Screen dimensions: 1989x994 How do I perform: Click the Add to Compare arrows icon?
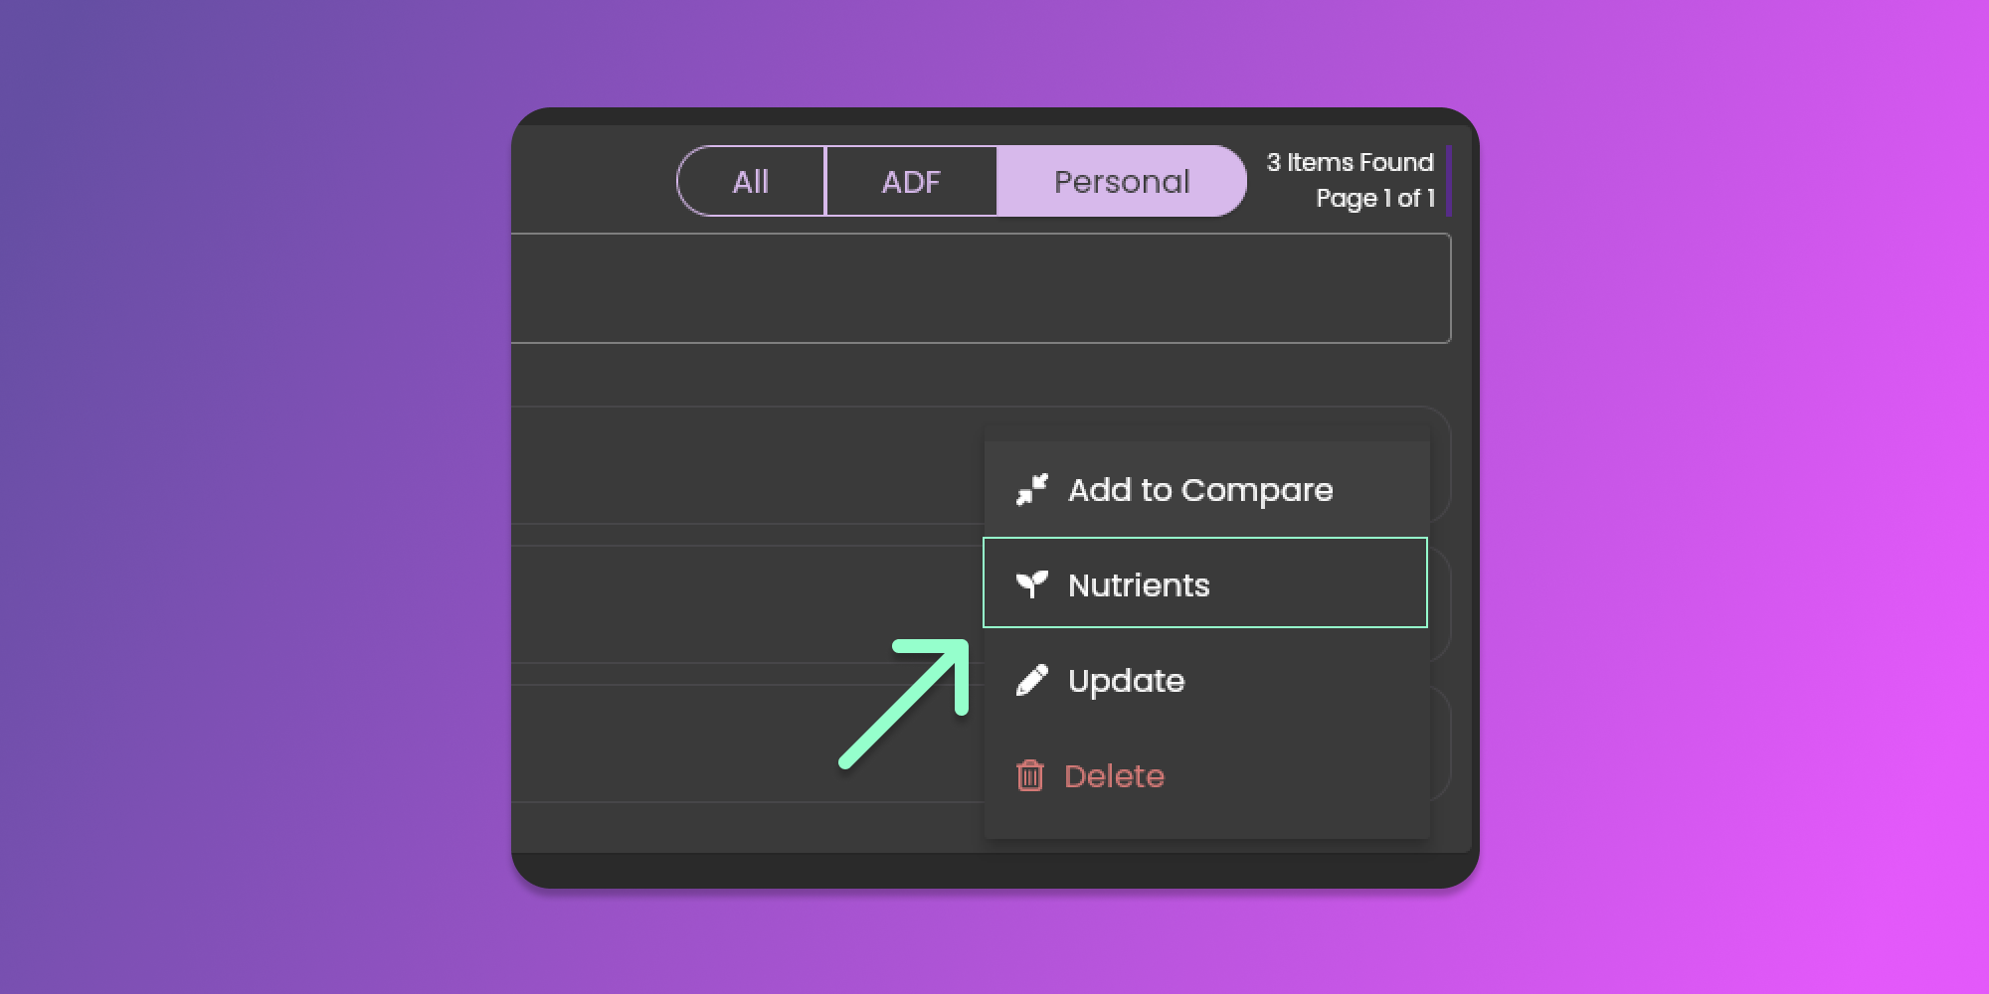(x=1031, y=489)
